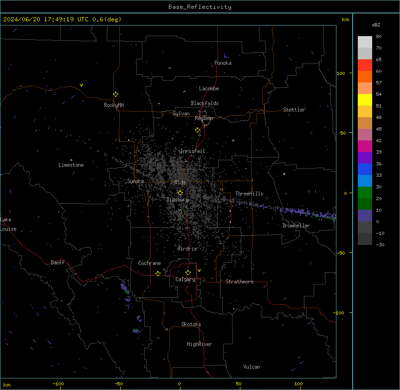Image resolution: width=400 pixels, height=390 pixels.
Task: Pick the bright green 20-30 dBZ swatch
Action: click(365, 193)
